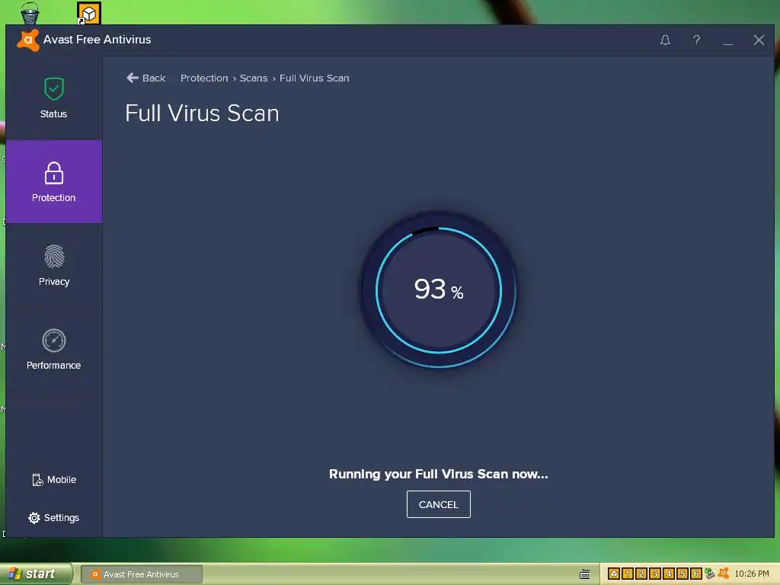
Task: Navigate to Protection in the breadcrumb
Action: coord(204,78)
